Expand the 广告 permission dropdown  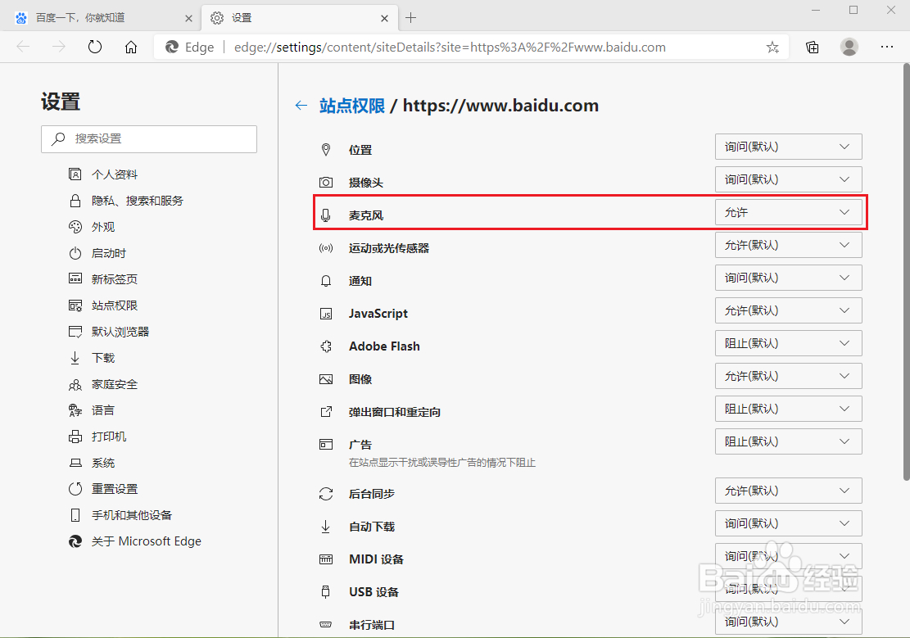[x=788, y=441]
